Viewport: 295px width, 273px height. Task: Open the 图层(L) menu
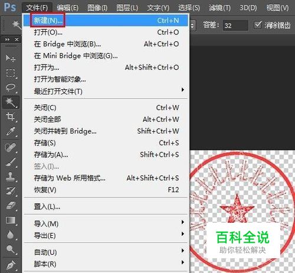127,8
